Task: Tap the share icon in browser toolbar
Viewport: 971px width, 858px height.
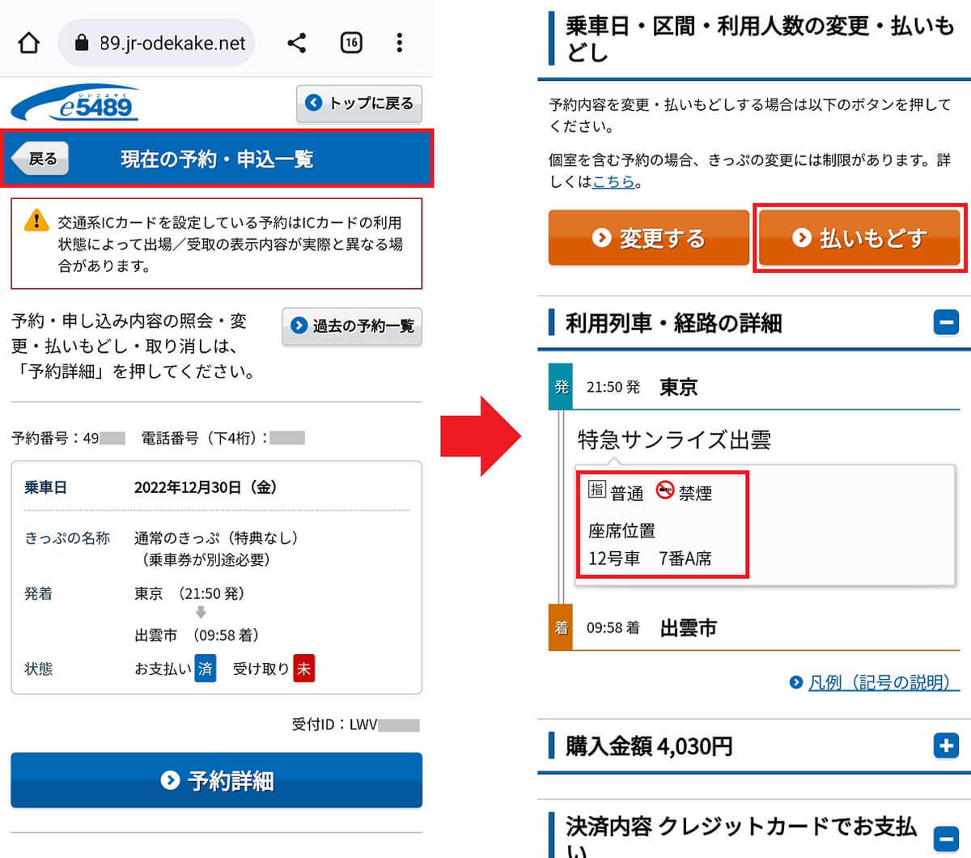Action: pyautogui.click(x=297, y=43)
